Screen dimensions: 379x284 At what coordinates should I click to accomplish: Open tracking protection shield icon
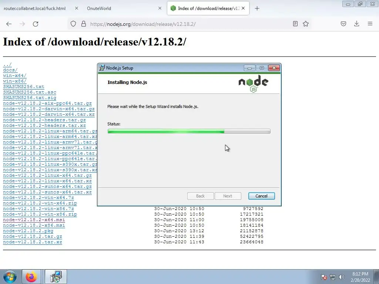tap(73, 24)
